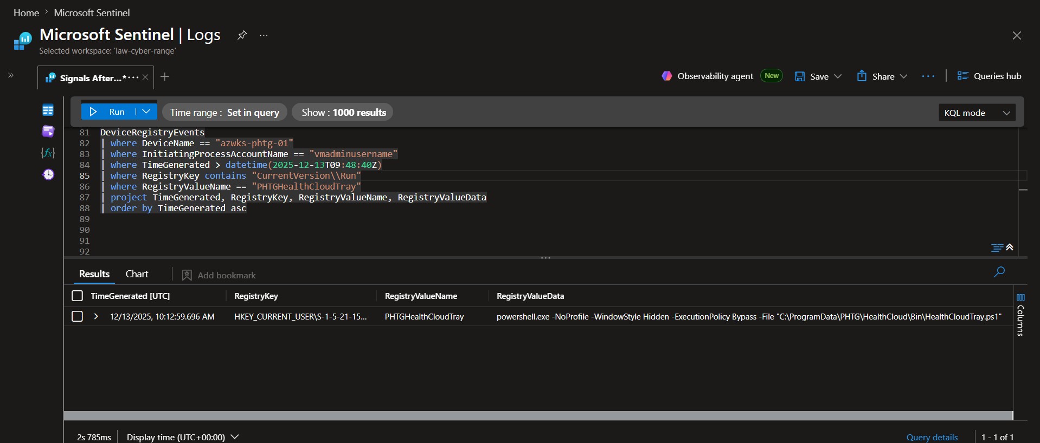This screenshot has width=1040, height=443.
Task: Open the Queries sidebar icon
Action: click(48, 132)
